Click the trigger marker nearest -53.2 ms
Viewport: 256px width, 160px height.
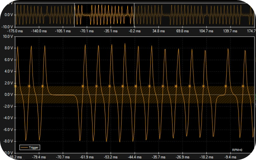click(x=110, y=86)
